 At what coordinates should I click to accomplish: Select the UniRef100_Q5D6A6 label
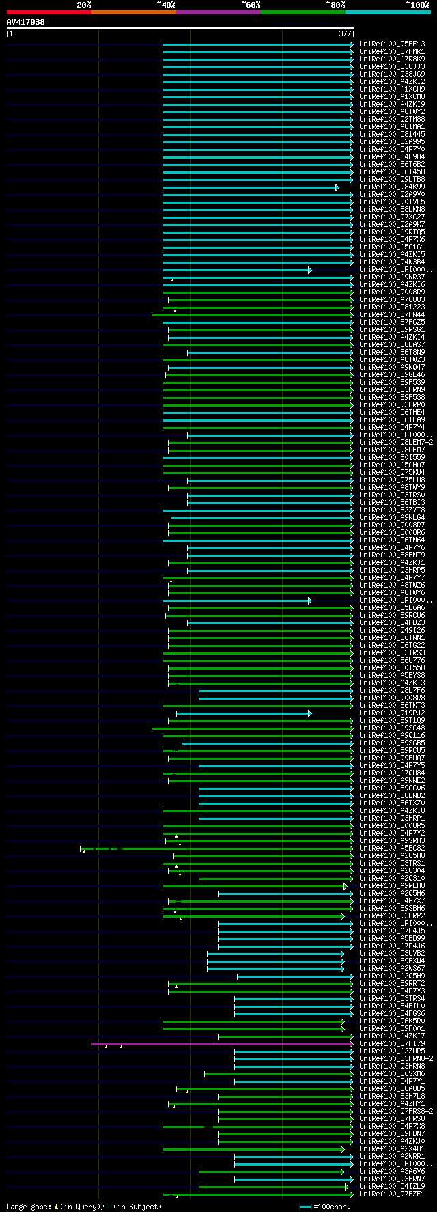click(392, 607)
